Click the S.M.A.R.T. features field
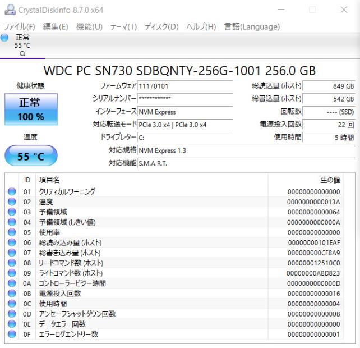 [246, 163]
